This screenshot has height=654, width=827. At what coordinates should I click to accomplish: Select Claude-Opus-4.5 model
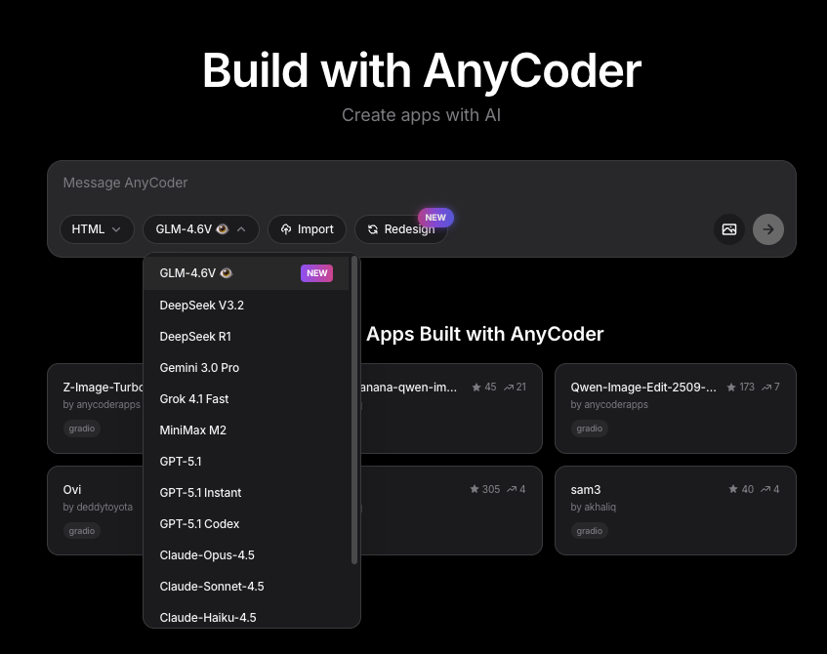coord(207,554)
